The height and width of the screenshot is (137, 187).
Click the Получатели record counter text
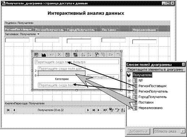click(x=51, y=110)
